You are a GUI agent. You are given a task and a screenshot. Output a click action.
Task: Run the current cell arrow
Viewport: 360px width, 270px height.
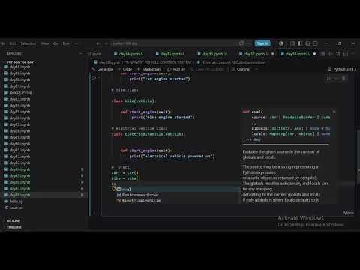pyautogui.click(x=94, y=78)
